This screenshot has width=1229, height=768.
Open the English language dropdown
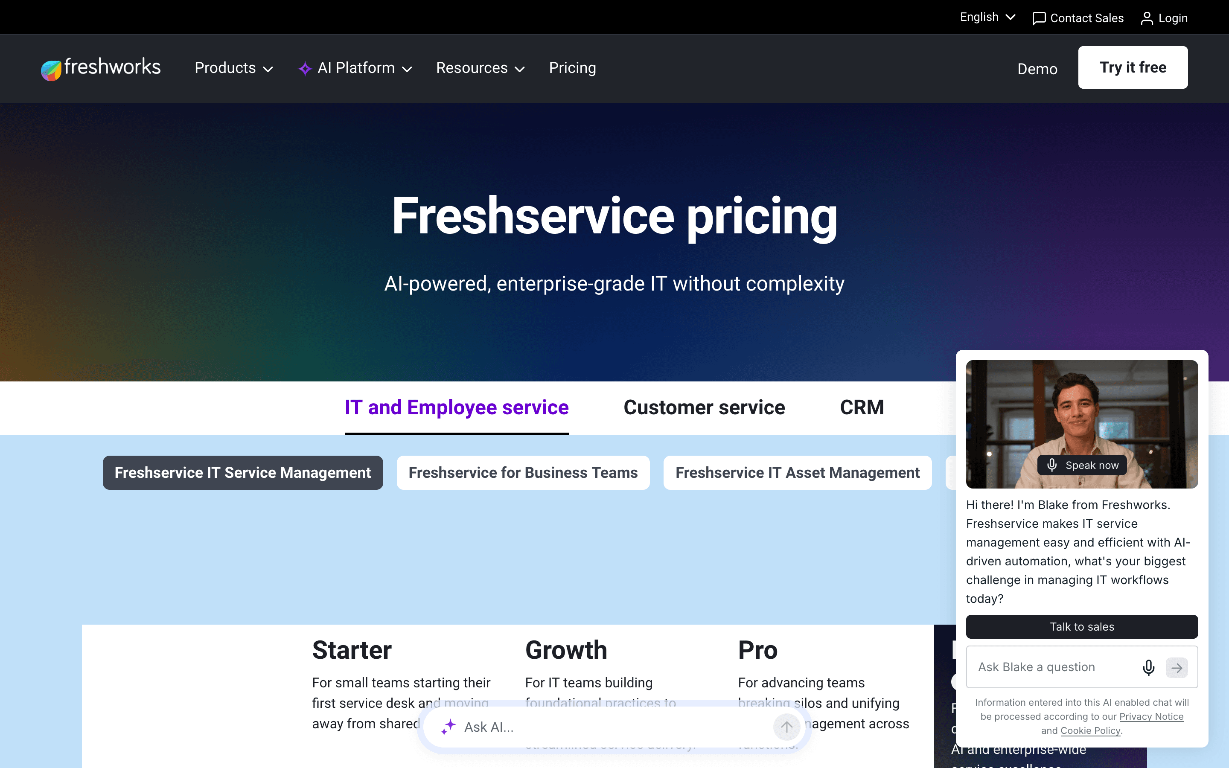987,17
